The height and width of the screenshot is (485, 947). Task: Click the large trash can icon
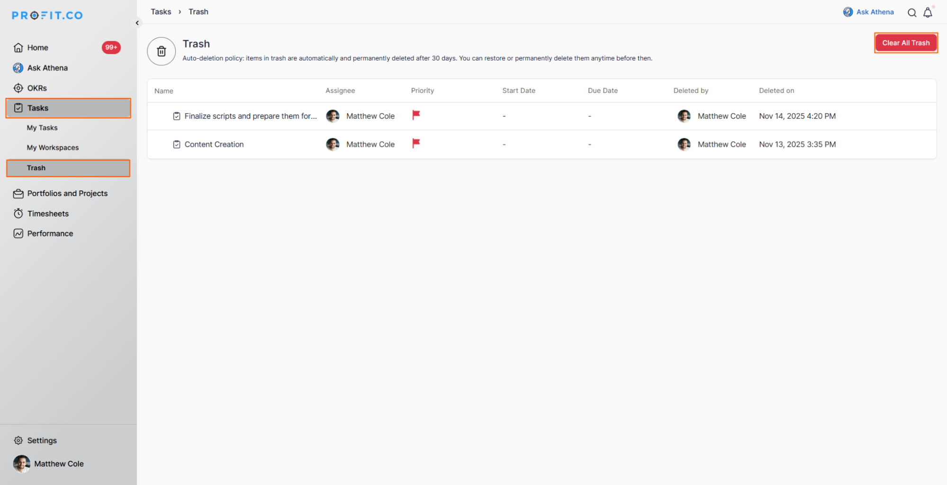click(x=162, y=51)
